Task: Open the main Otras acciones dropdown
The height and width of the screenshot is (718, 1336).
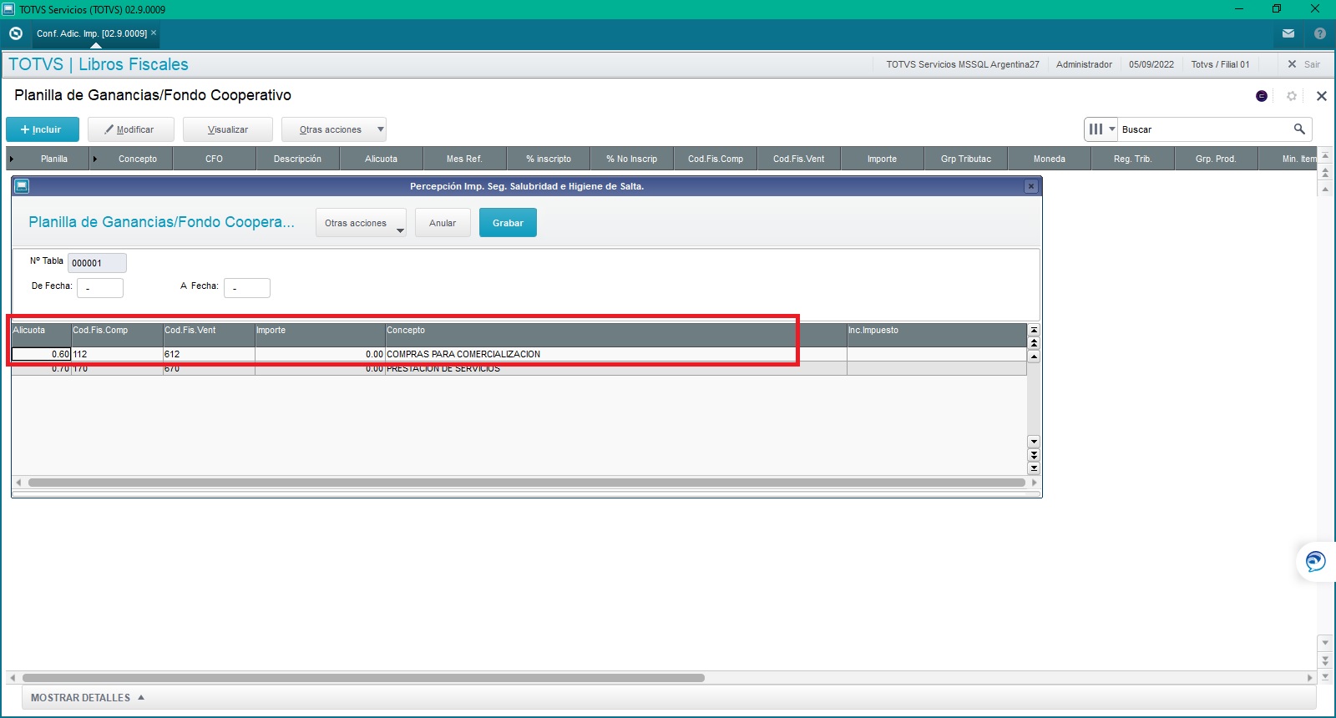Action: pos(334,129)
